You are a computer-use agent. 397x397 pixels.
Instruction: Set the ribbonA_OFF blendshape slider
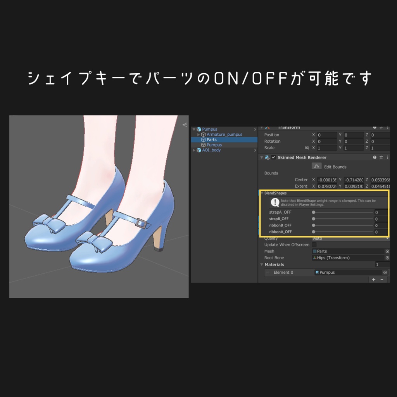(x=341, y=231)
